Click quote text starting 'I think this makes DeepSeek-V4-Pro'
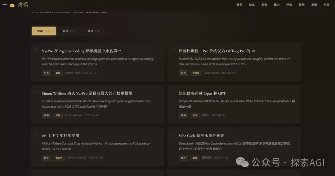 [96, 104]
